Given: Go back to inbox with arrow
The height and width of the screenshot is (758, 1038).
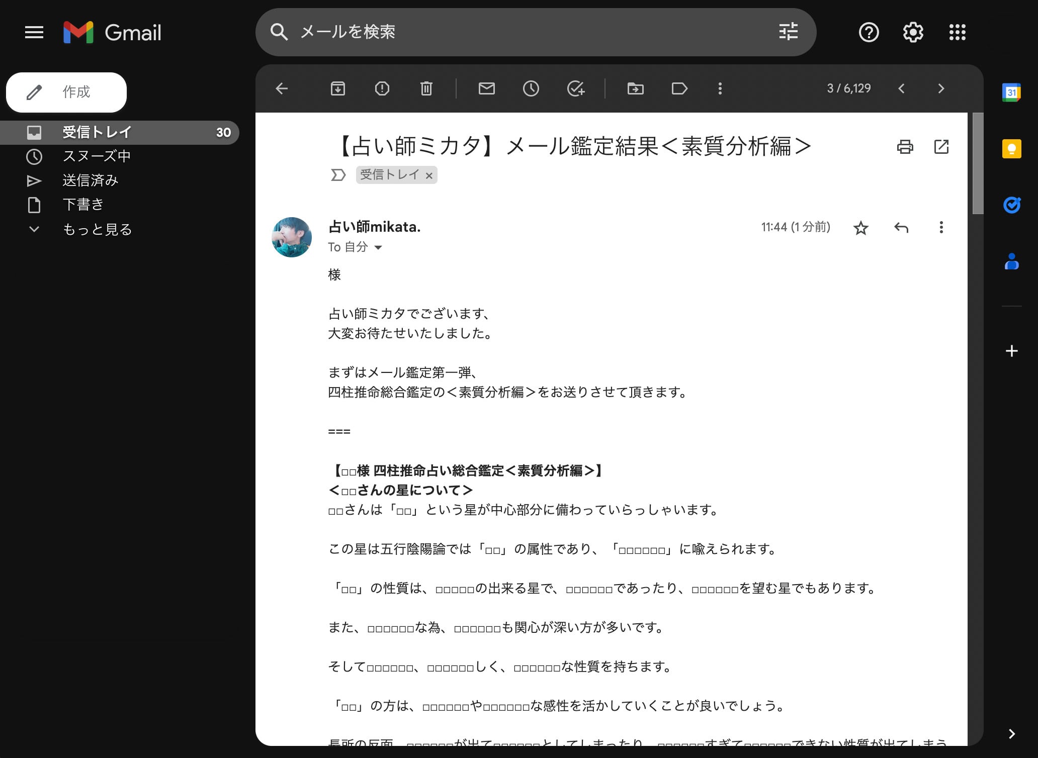Looking at the screenshot, I should [x=282, y=88].
